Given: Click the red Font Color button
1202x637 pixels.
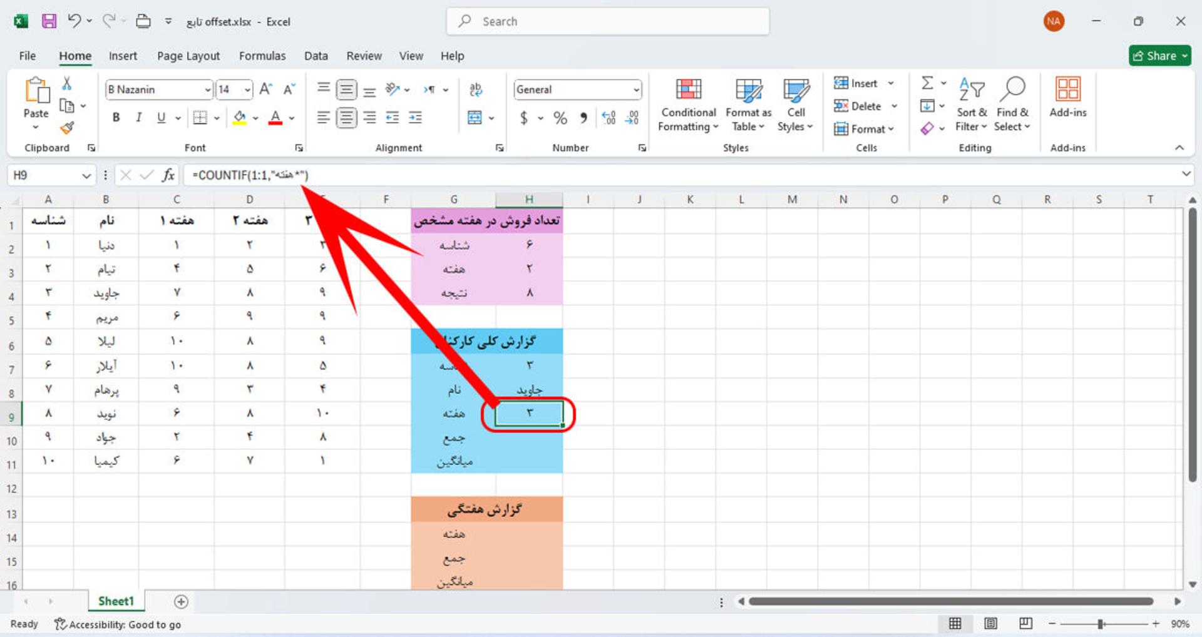Looking at the screenshot, I should click(x=275, y=118).
